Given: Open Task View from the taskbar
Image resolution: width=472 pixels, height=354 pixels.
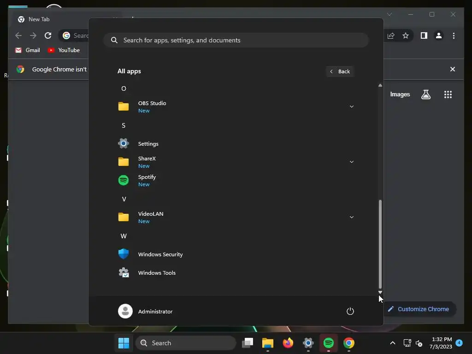Looking at the screenshot, I should [x=248, y=343].
